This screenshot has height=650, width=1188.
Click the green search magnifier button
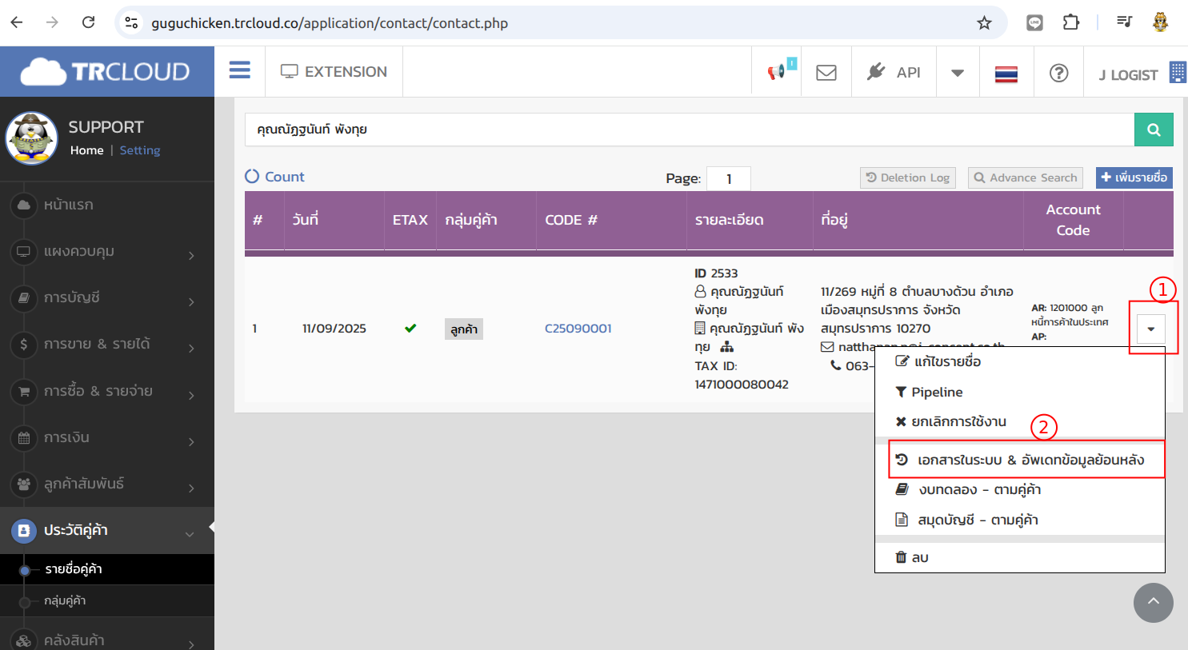[x=1153, y=130]
